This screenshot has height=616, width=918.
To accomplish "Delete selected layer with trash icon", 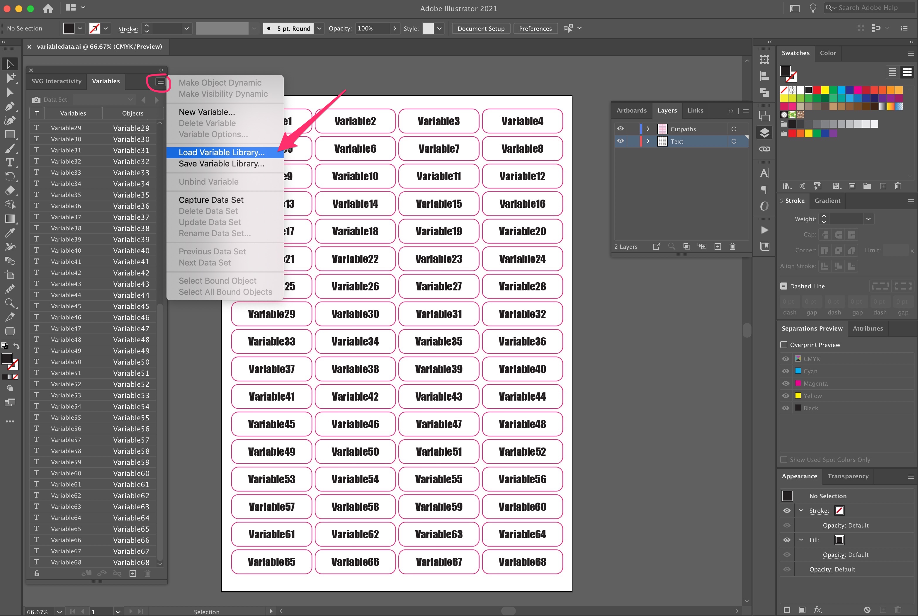I will tap(732, 246).
